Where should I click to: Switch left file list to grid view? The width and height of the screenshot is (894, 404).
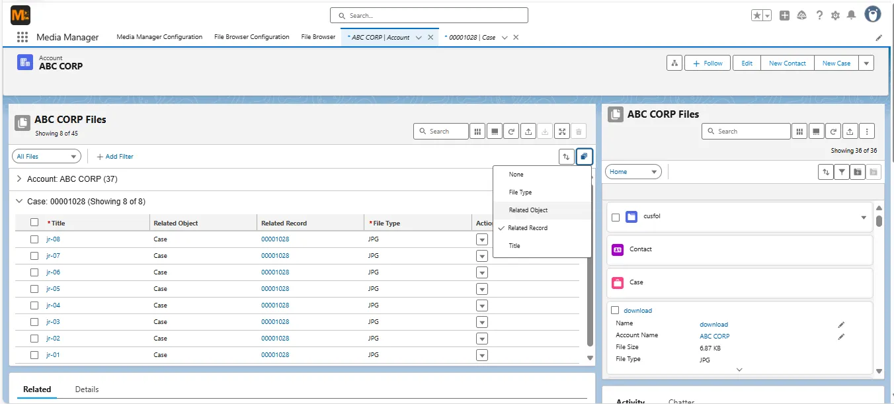tap(477, 132)
